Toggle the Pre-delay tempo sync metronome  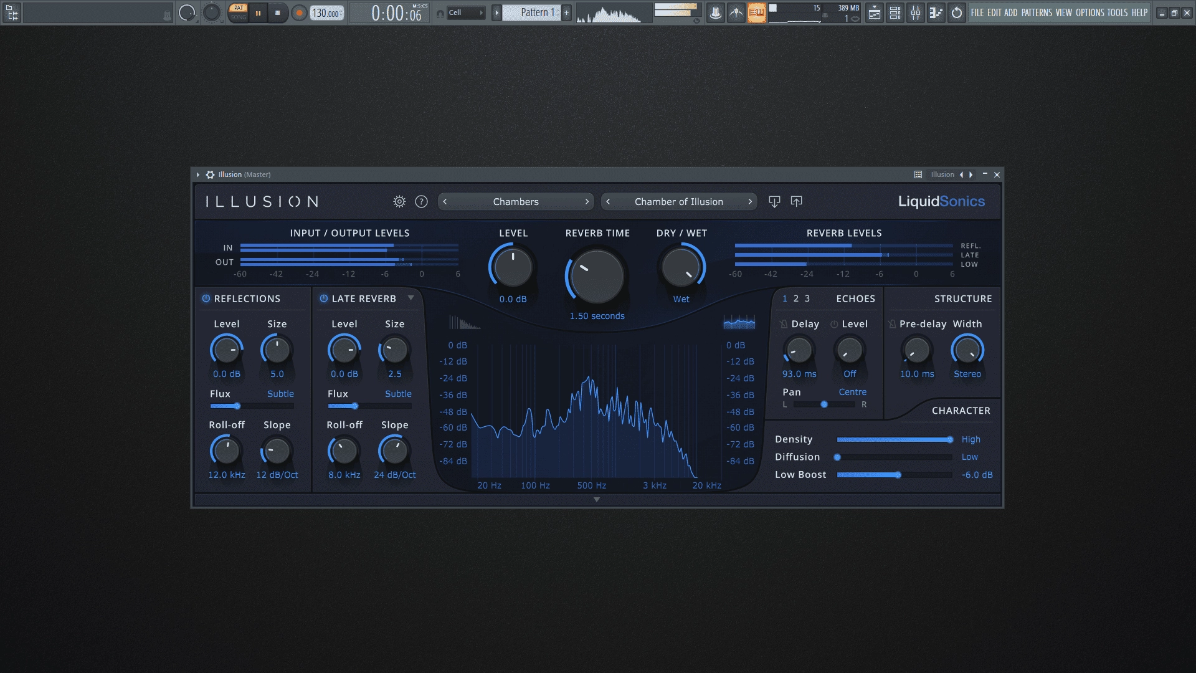click(x=892, y=324)
